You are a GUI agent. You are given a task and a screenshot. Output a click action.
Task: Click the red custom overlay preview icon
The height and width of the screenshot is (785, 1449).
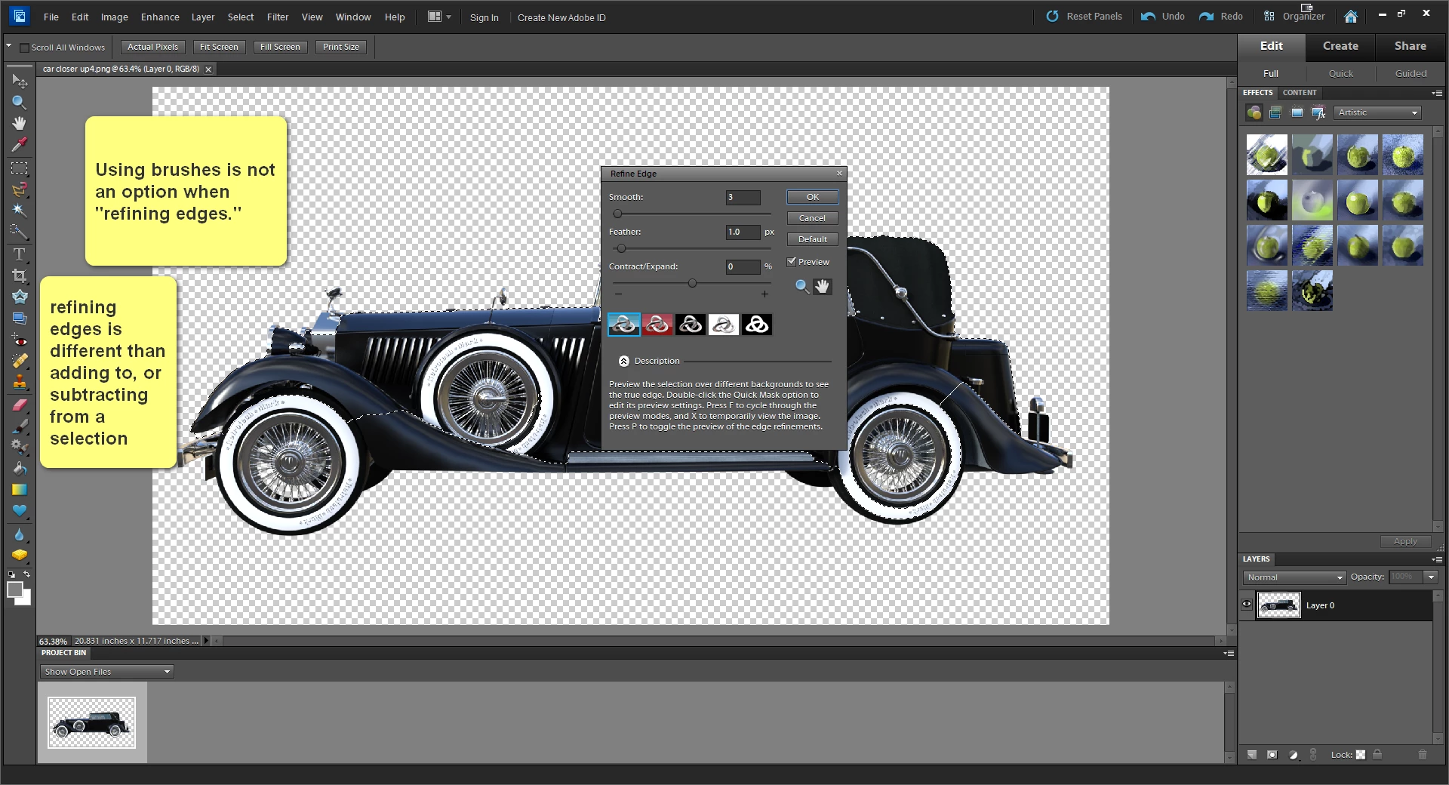657,325
